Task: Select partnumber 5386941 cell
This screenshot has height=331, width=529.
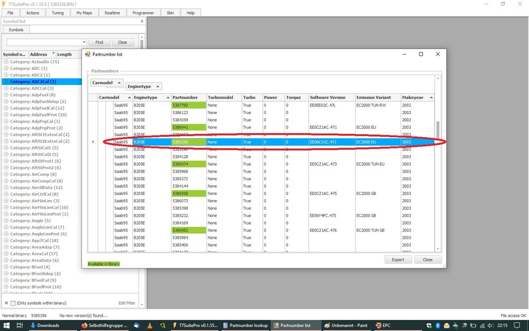Action: pos(189,127)
